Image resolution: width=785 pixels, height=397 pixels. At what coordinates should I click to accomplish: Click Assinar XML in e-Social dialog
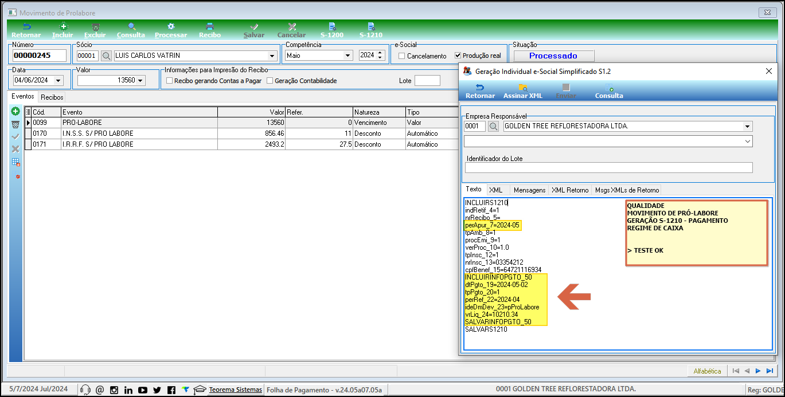523,91
